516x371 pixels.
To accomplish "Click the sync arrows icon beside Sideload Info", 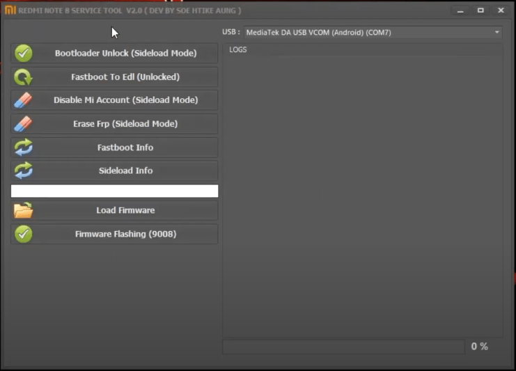I will coord(24,171).
